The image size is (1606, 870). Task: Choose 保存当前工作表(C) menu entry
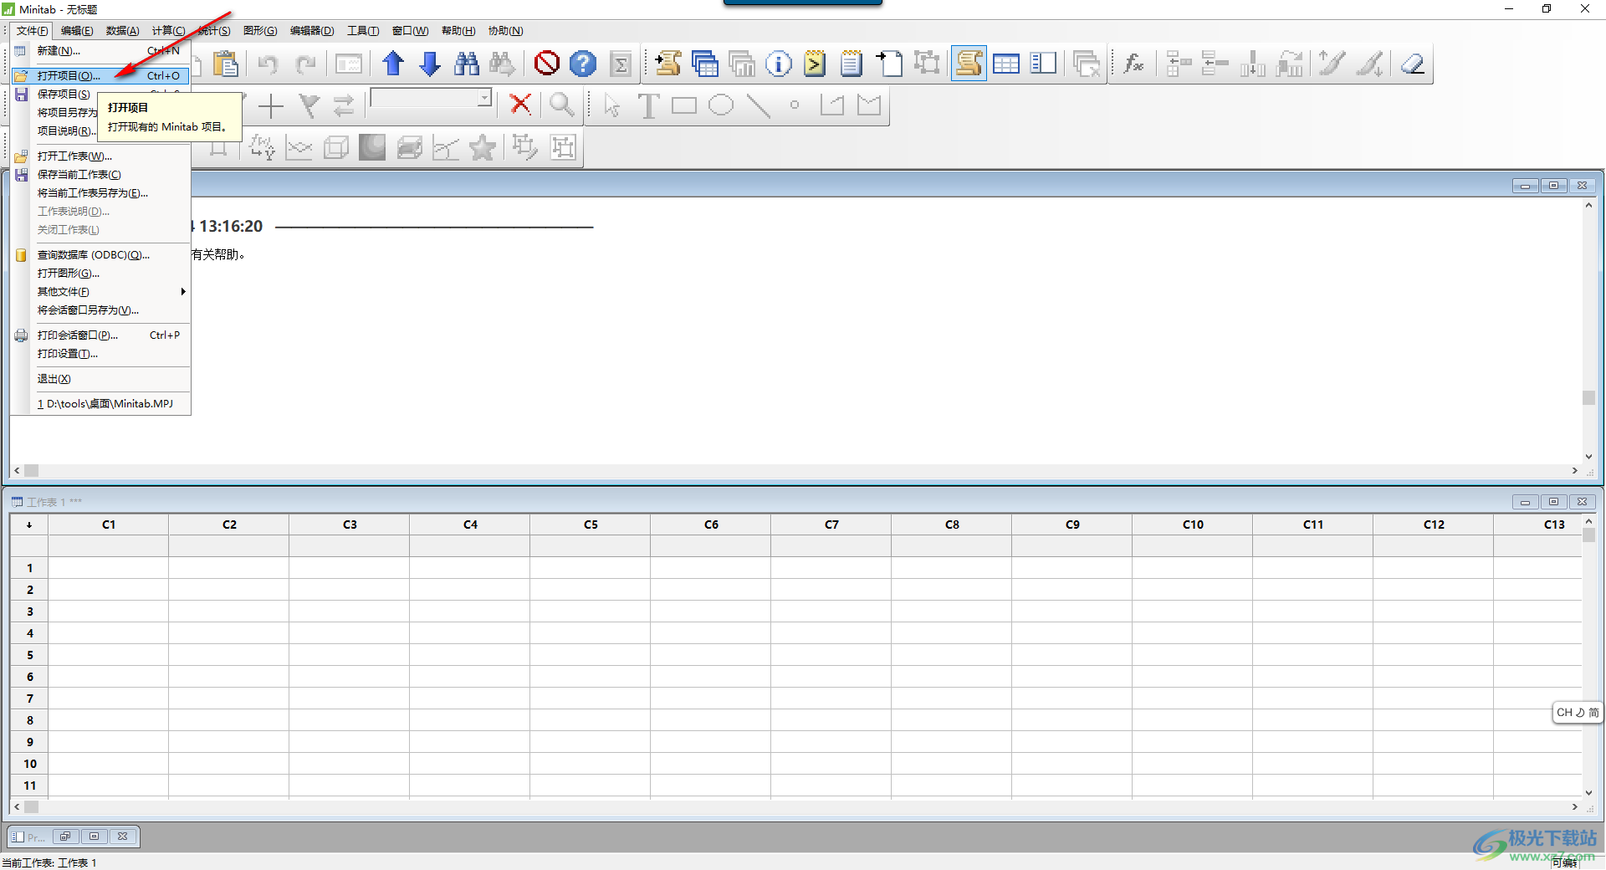pos(100,175)
